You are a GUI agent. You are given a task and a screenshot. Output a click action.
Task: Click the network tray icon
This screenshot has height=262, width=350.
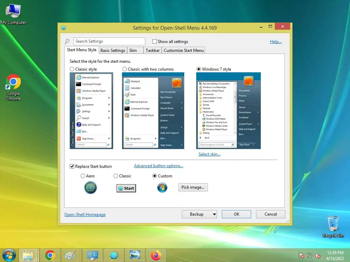tap(310, 255)
